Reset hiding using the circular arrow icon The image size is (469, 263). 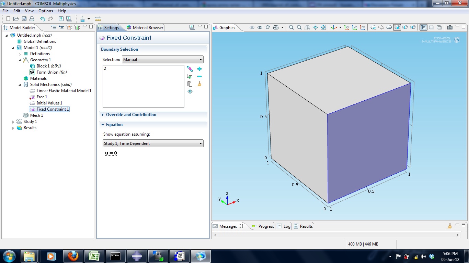click(268, 27)
